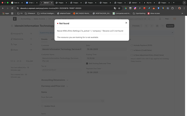Add a tag with the plus icon
This screenshot has width=187, height=116.
pos(31,44)
